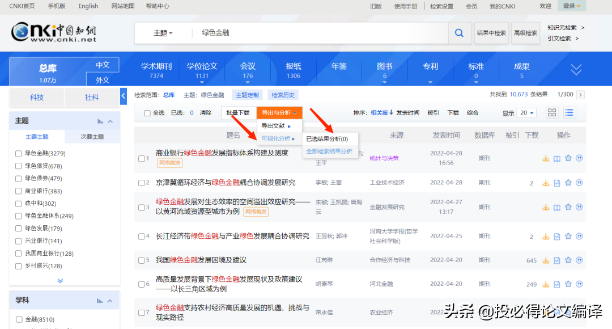Collapse the left sidebar with the chevron arrow

(124, 97)
